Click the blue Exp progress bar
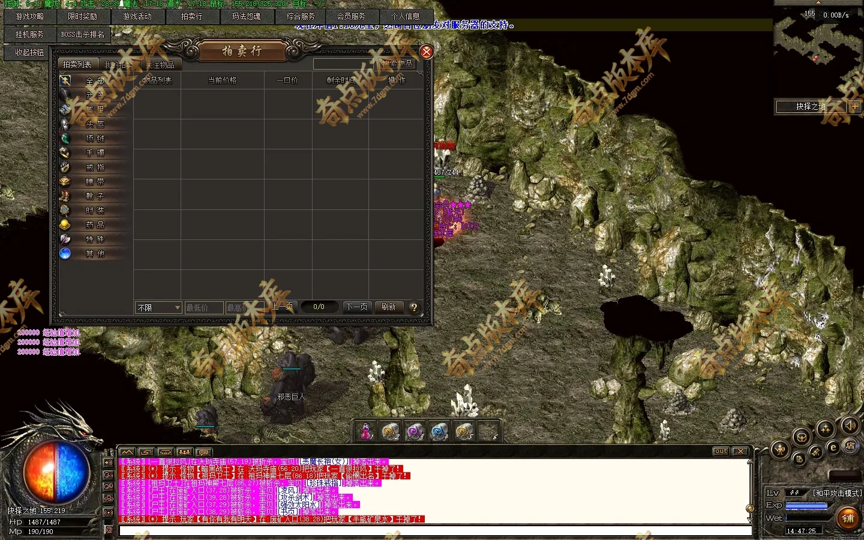Image resolution: width=864 pixels, height=540 pixels. 807,505
